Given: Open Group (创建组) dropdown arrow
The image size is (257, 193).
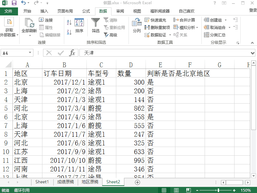Looking at the screenshot, I should coord(226,20).
